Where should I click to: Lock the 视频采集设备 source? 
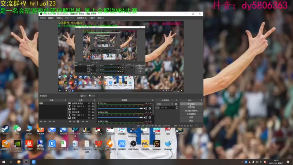[93, 103]
